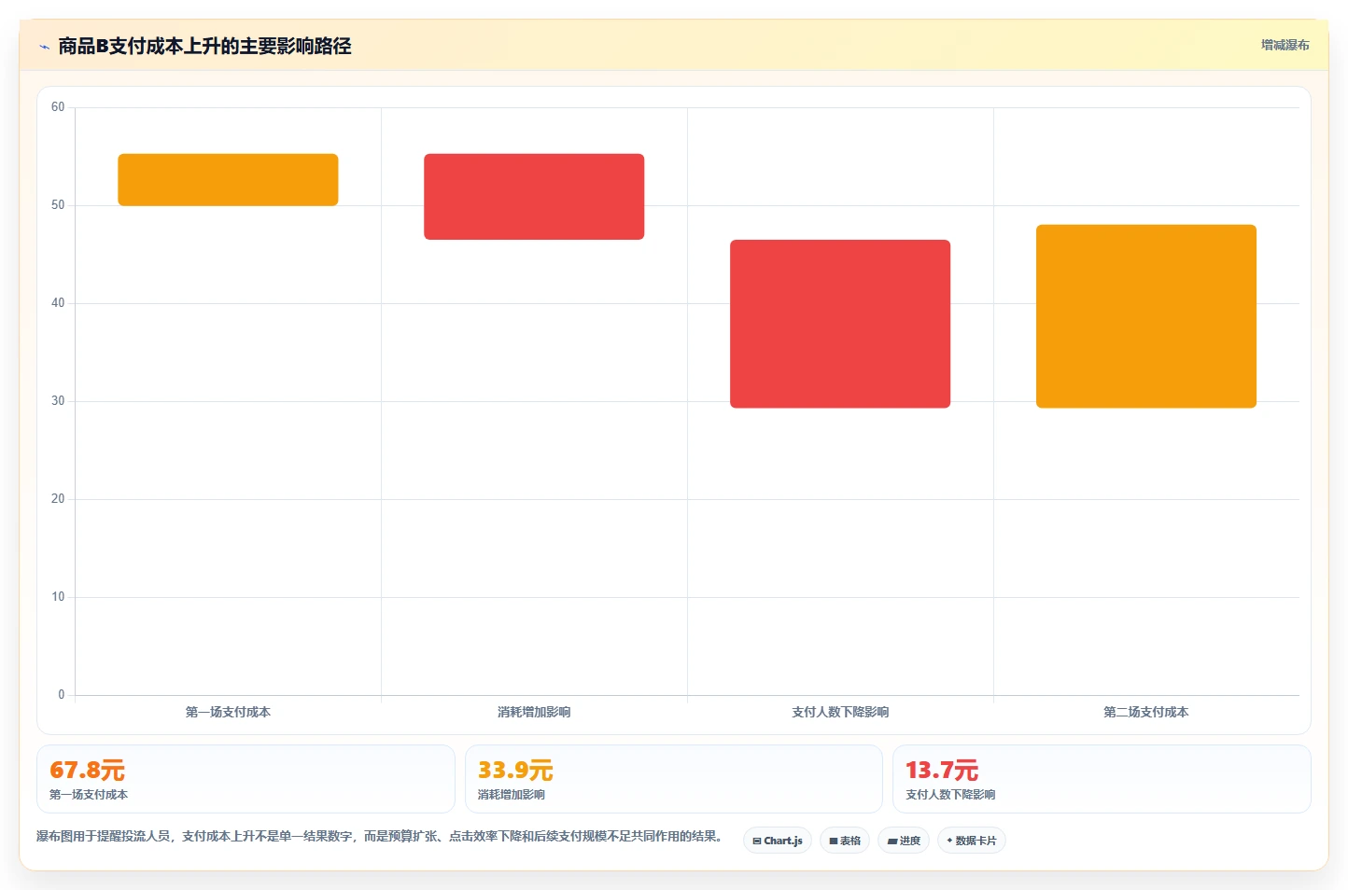
Task: Click the orange 第二场支付成本 waterfall bar
Action: (x=1146, y=316)
